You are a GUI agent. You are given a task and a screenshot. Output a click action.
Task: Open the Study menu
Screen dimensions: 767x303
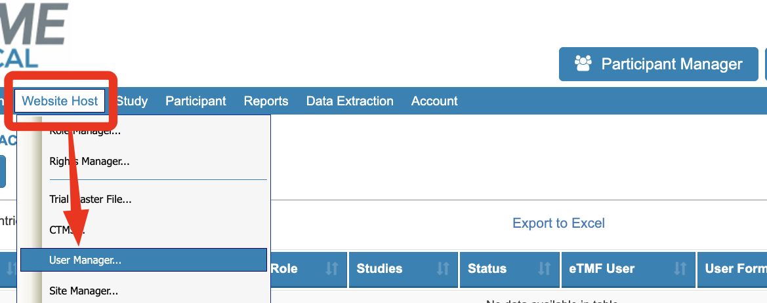tap(132, 101)
